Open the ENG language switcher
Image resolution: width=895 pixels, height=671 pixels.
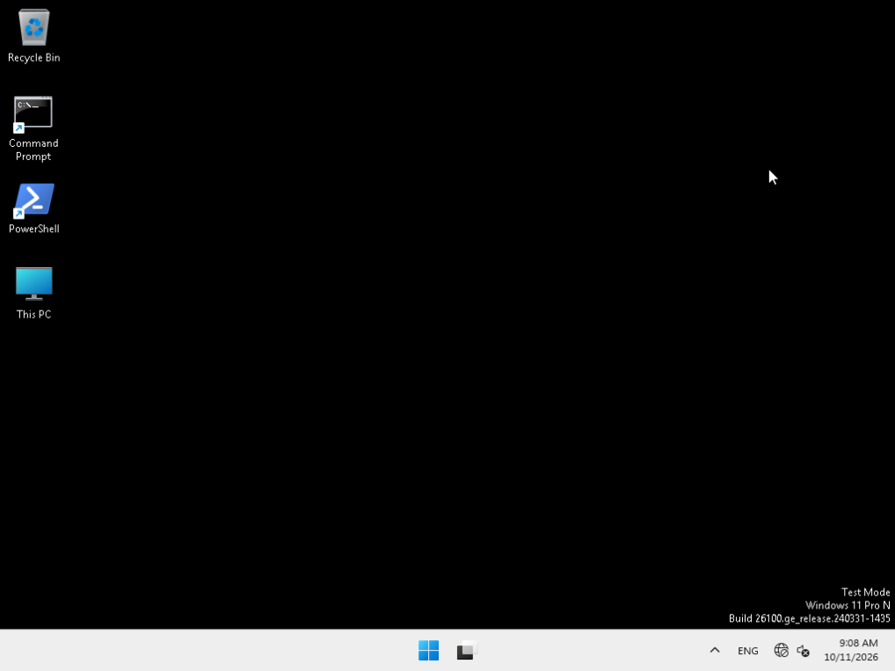pyautogui.click(x=747, y=651)
